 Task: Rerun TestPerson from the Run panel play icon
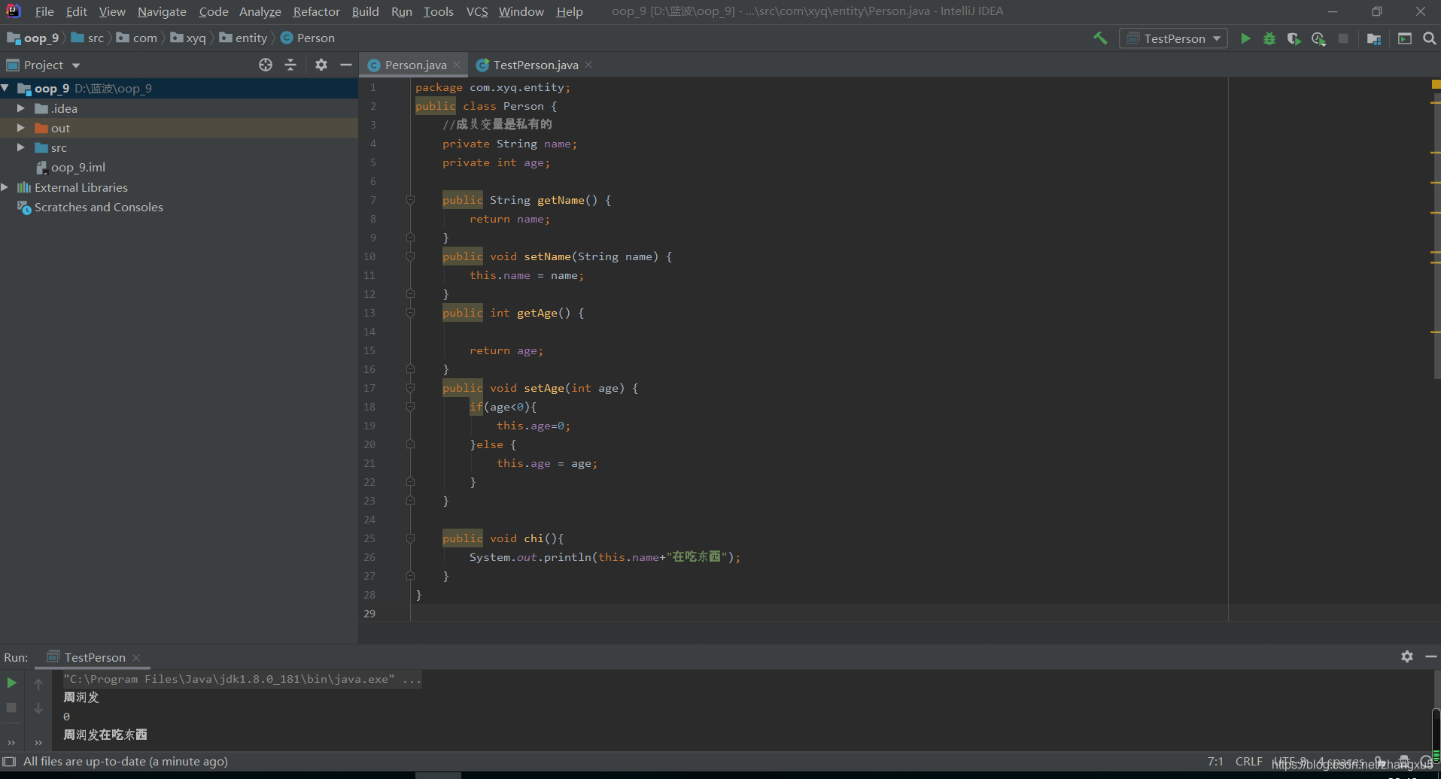click(x=11, y=683)
